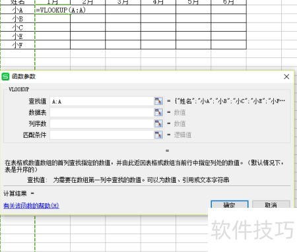Image resolution: width=297 pixels, height=252 pixels.
Task: Click the 匹配条件 label in dialog
Action: (x=35, y=135)
